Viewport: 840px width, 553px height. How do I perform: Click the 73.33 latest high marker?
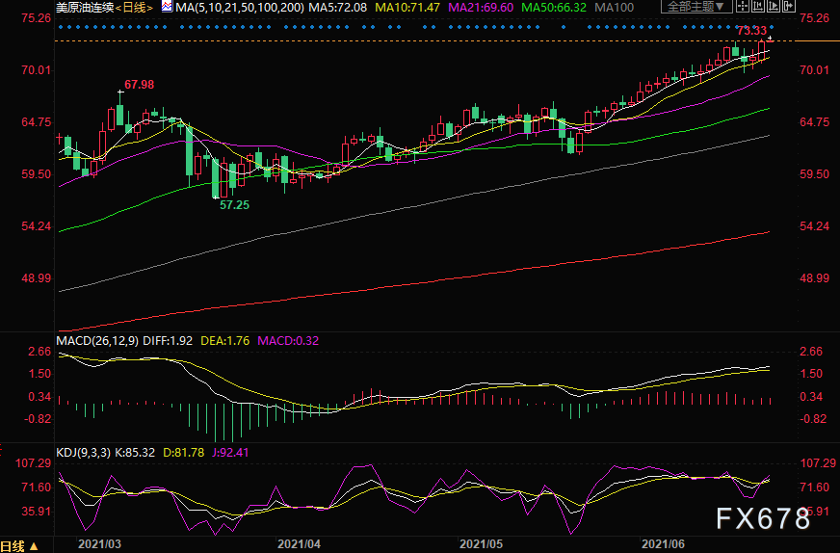[751, 31]
